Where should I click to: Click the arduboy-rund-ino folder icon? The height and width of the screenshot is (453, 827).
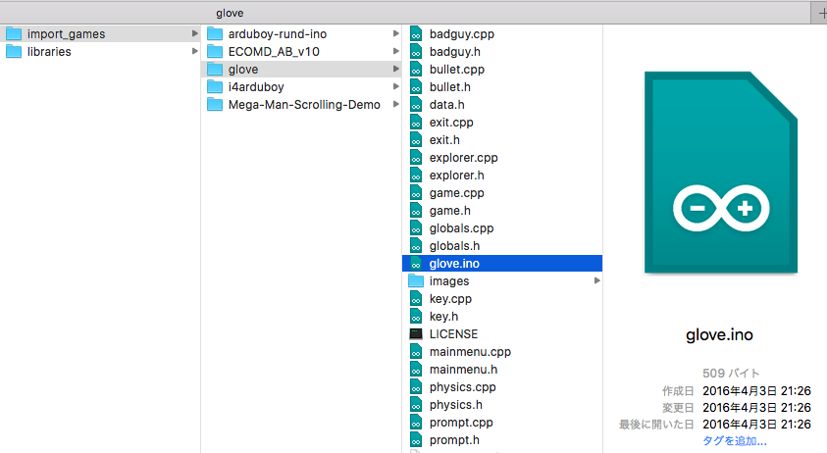tap(215, 34)
